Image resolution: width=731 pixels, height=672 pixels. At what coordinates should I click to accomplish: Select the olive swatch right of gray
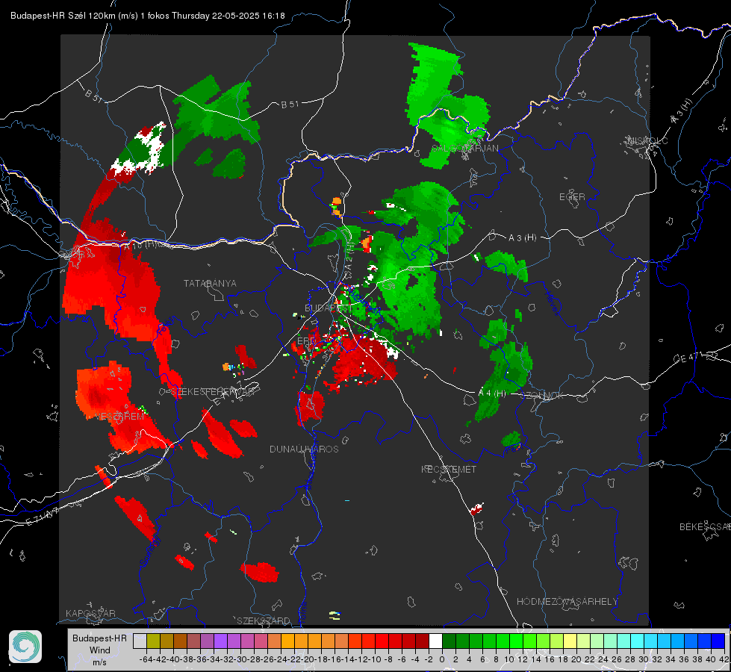coord(153,641)
